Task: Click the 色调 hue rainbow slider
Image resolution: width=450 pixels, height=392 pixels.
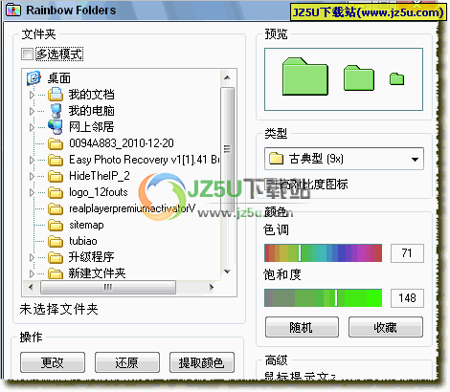Action: click(323, 253)
